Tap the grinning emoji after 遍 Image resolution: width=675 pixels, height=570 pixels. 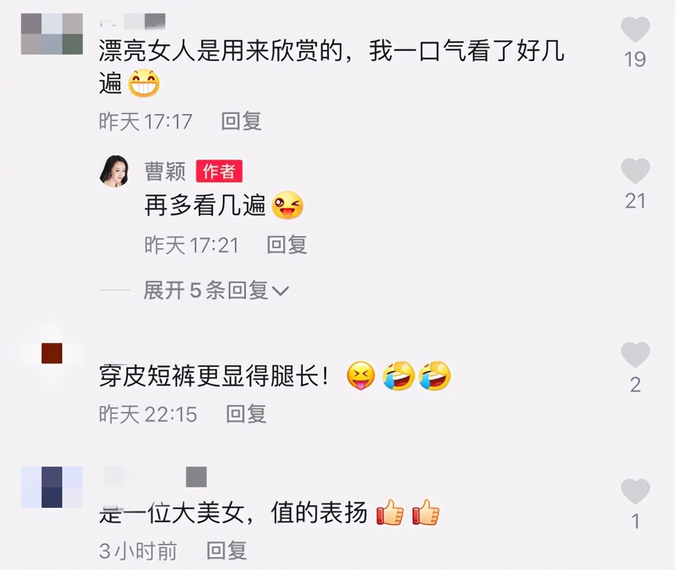pos(144,83)
